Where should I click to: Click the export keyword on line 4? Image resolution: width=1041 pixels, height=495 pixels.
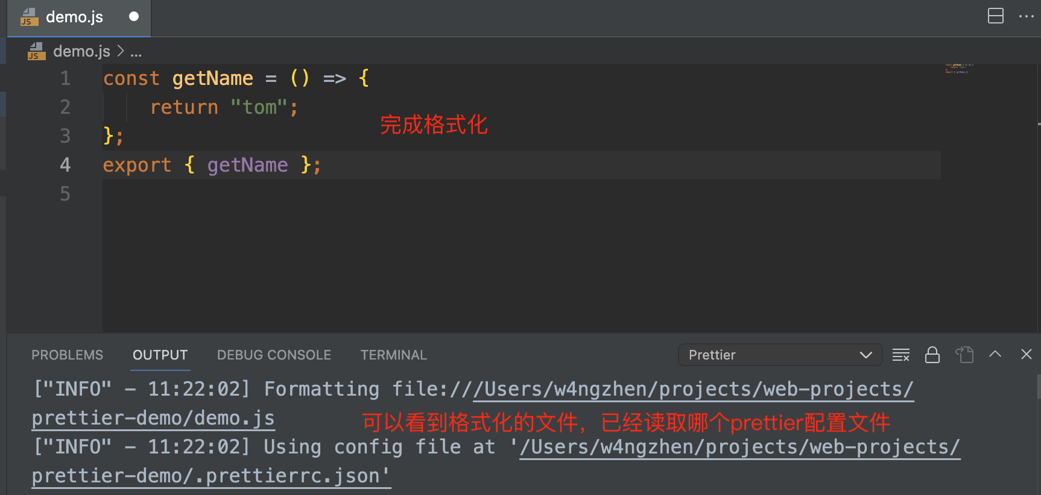pos(137,165)
